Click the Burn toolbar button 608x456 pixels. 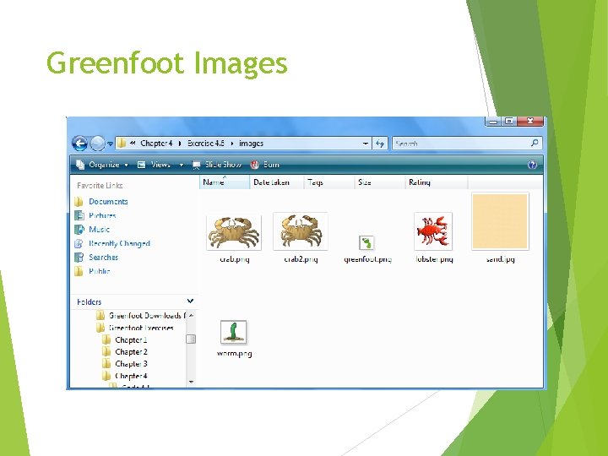point(265,165)
